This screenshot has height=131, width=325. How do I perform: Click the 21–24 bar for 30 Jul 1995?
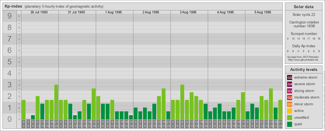tap(56, 102)
